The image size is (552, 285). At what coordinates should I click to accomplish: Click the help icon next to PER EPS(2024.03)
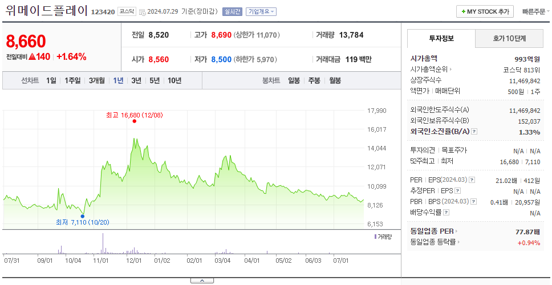[x=472, y=180]
